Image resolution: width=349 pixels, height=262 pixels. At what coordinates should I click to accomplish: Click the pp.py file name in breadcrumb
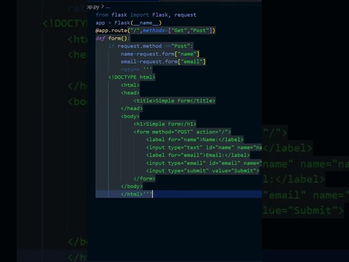tap(93, 7)
